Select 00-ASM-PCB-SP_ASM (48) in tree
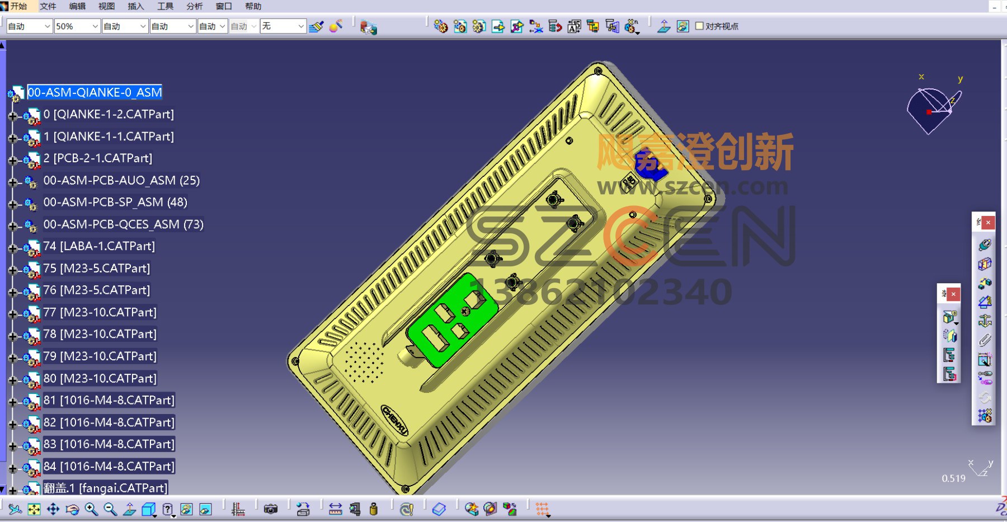The height and width of the screenshot is (522, 1007). pyautogui.click(x=115, y=202)
